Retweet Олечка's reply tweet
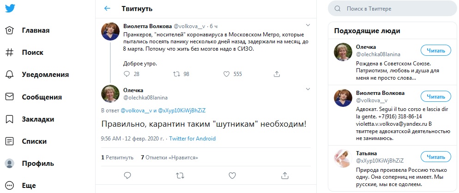Viewport: 459px width, 193px height. tap(180, 175)
